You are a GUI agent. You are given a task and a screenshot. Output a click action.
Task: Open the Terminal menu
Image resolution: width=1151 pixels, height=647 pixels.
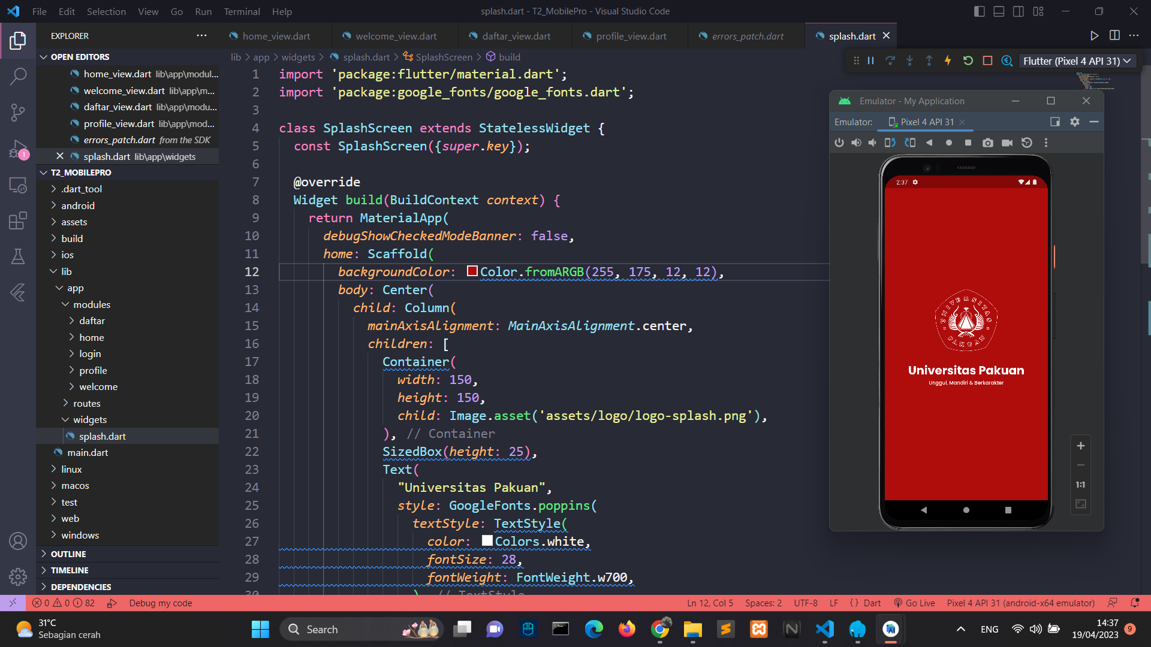(x=242, y=11)
